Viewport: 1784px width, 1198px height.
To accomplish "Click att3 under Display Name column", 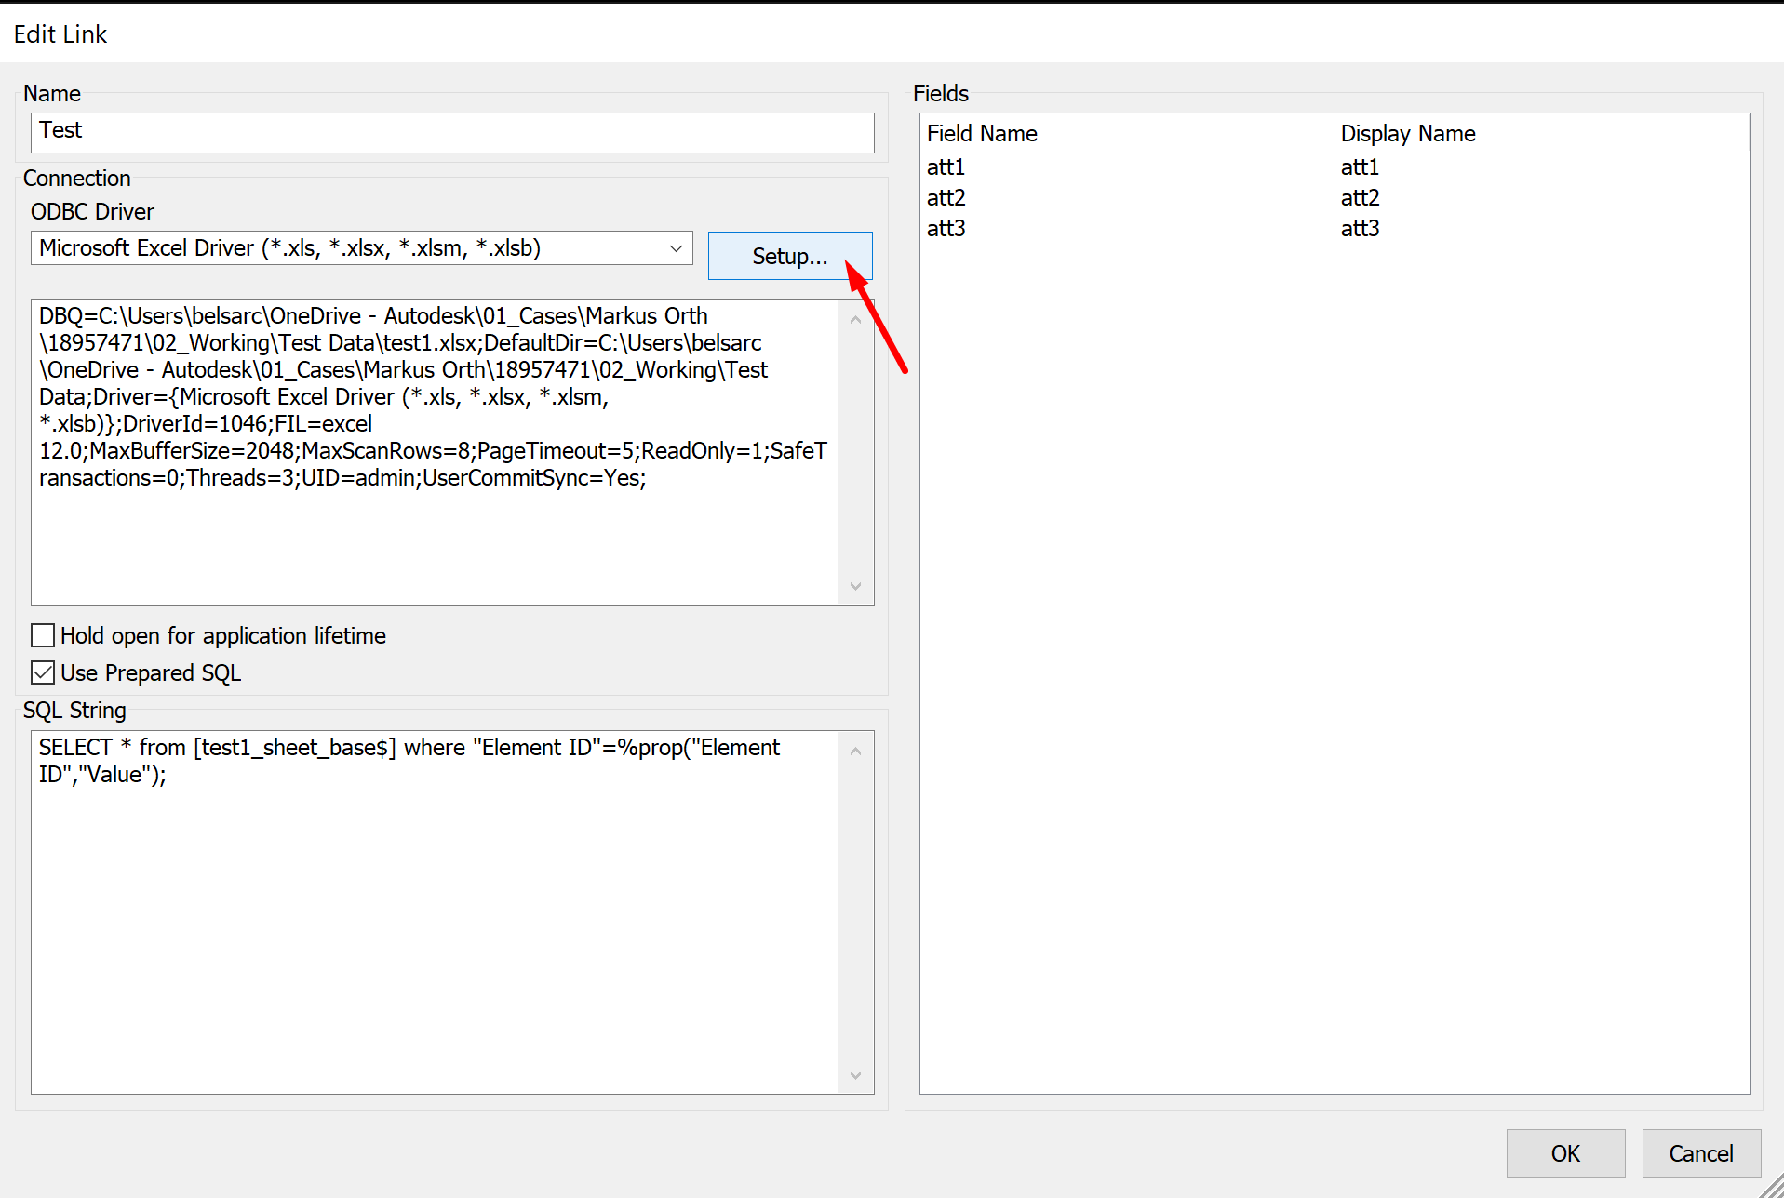I will pos(1360,228).
